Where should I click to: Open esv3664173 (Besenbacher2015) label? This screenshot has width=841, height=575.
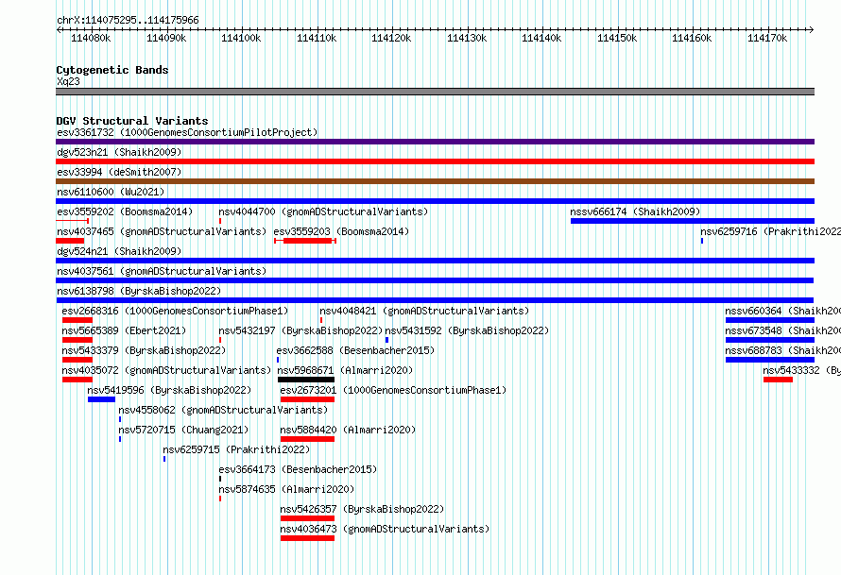pyautogui.click(x=298, y=469)
